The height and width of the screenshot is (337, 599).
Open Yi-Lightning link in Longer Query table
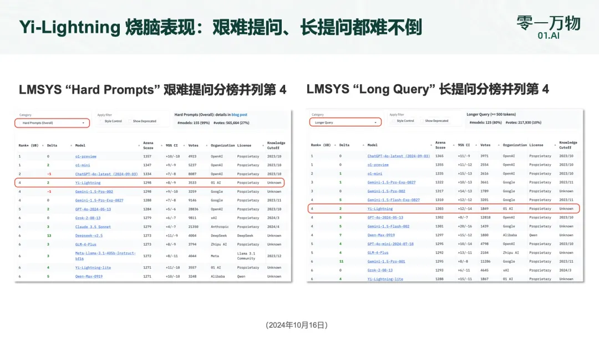tap(380, 209)
